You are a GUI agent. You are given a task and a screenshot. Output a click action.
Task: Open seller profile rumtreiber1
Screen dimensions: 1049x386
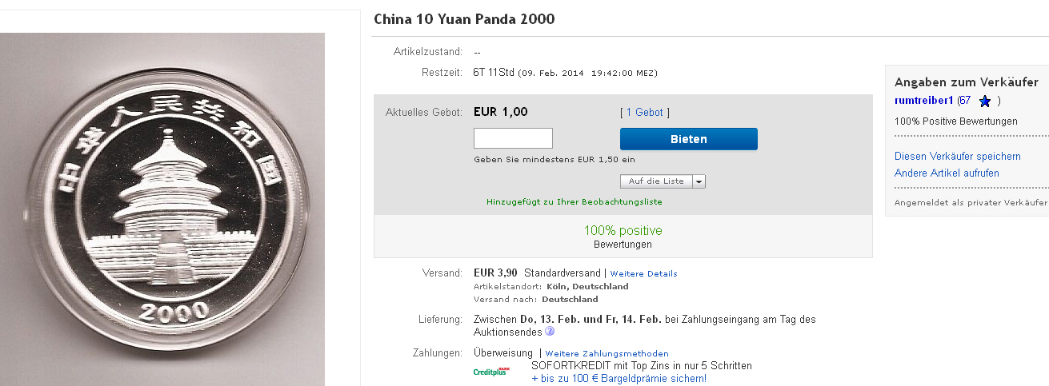[x=923, y=101]
